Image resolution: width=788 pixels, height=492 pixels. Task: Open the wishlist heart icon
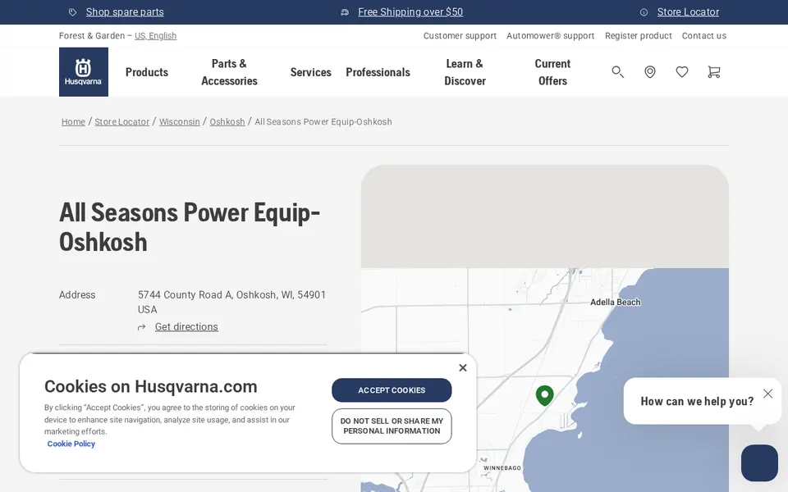[682, 72]
